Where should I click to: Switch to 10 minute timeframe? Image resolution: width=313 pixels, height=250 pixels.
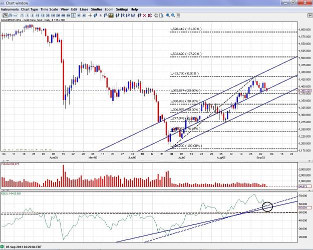38,15
